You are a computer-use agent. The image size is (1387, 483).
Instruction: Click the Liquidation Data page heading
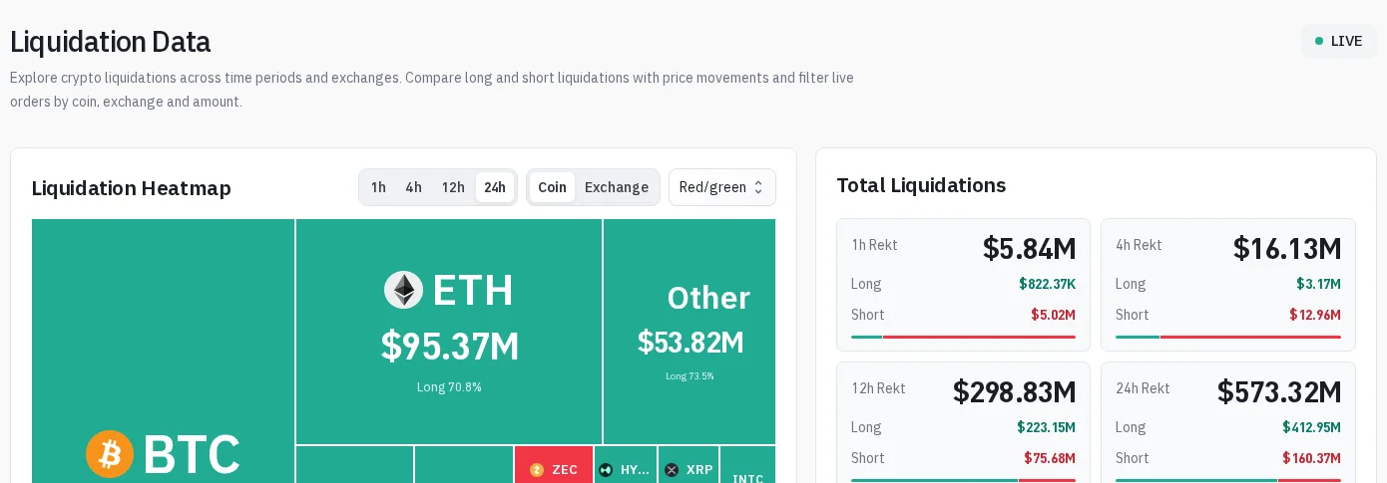pos(110,42)
